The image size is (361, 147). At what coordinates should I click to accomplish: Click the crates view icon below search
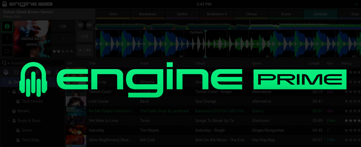pos(6,72)
